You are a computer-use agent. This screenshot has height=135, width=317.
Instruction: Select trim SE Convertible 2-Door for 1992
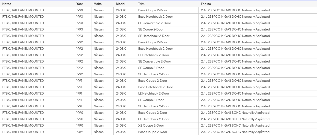pyautogui.click(x=155, y=61)
